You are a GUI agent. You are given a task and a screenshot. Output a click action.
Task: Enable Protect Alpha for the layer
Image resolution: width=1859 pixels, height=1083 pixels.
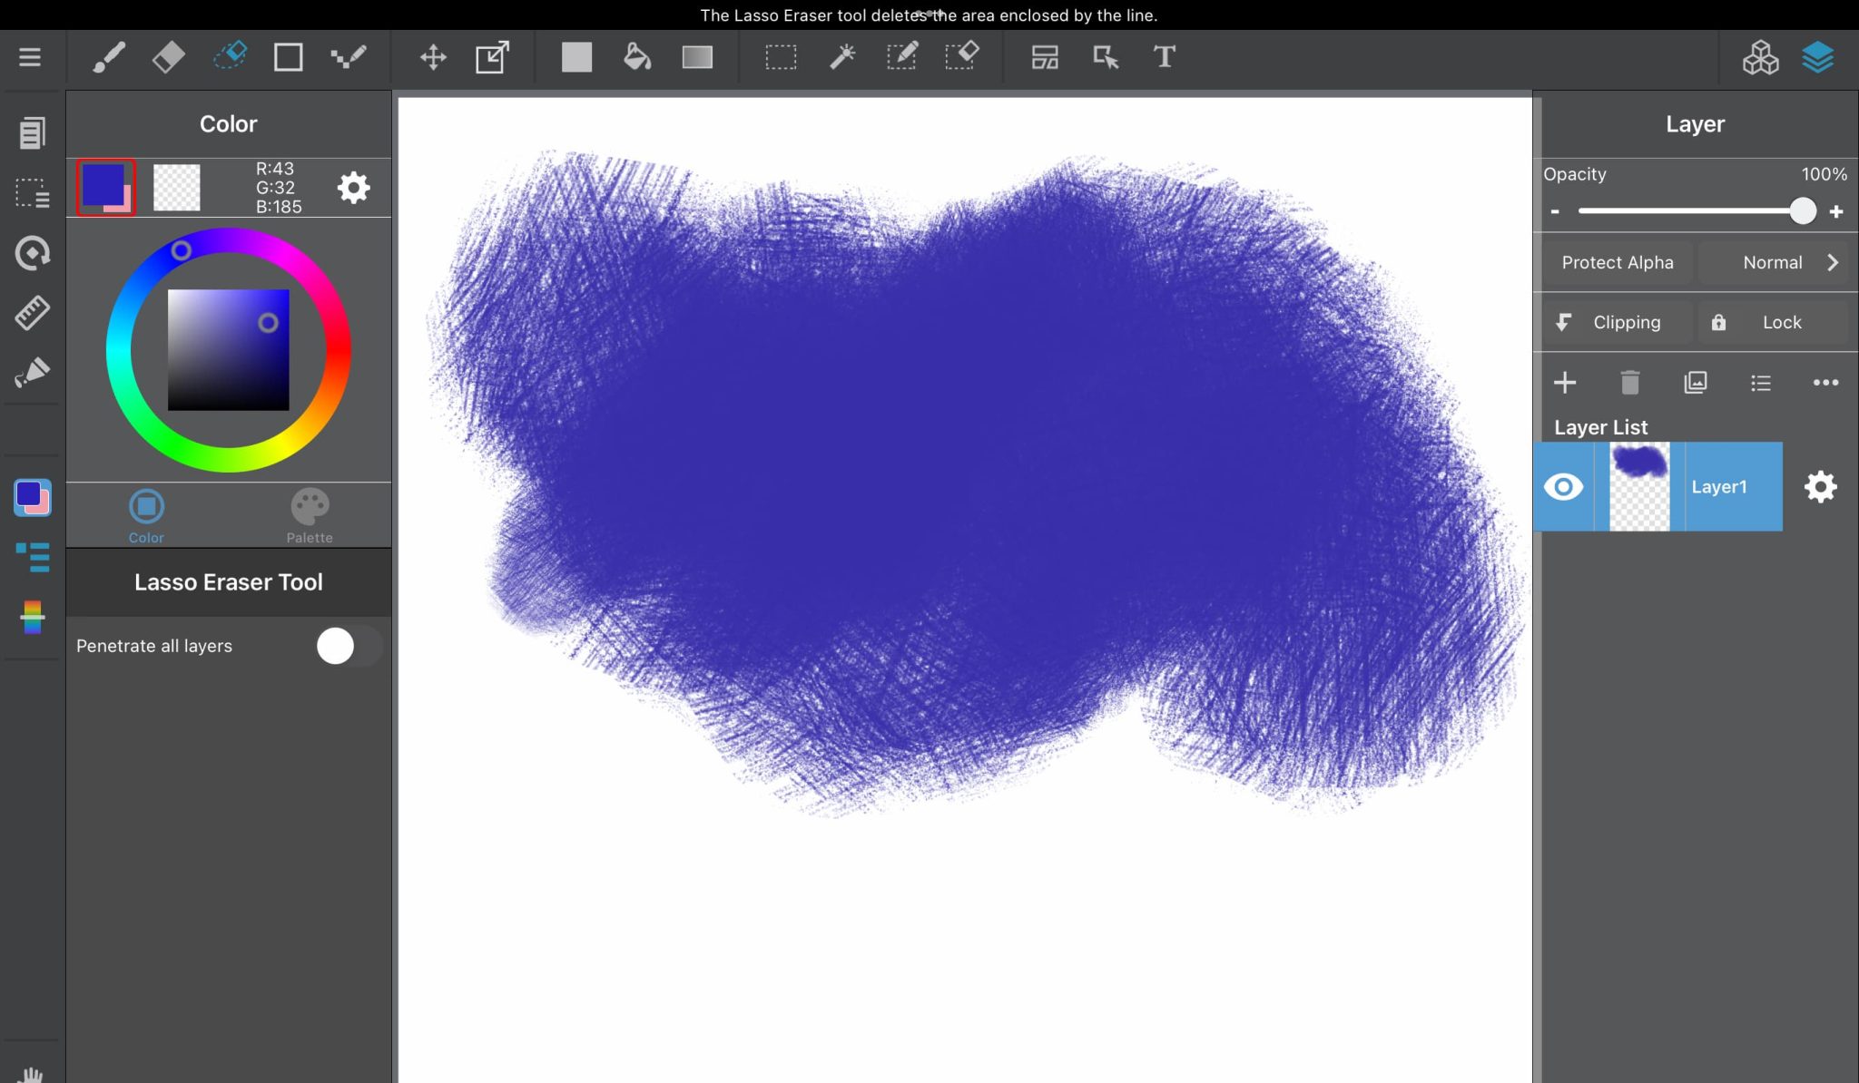click(1617, 262)
